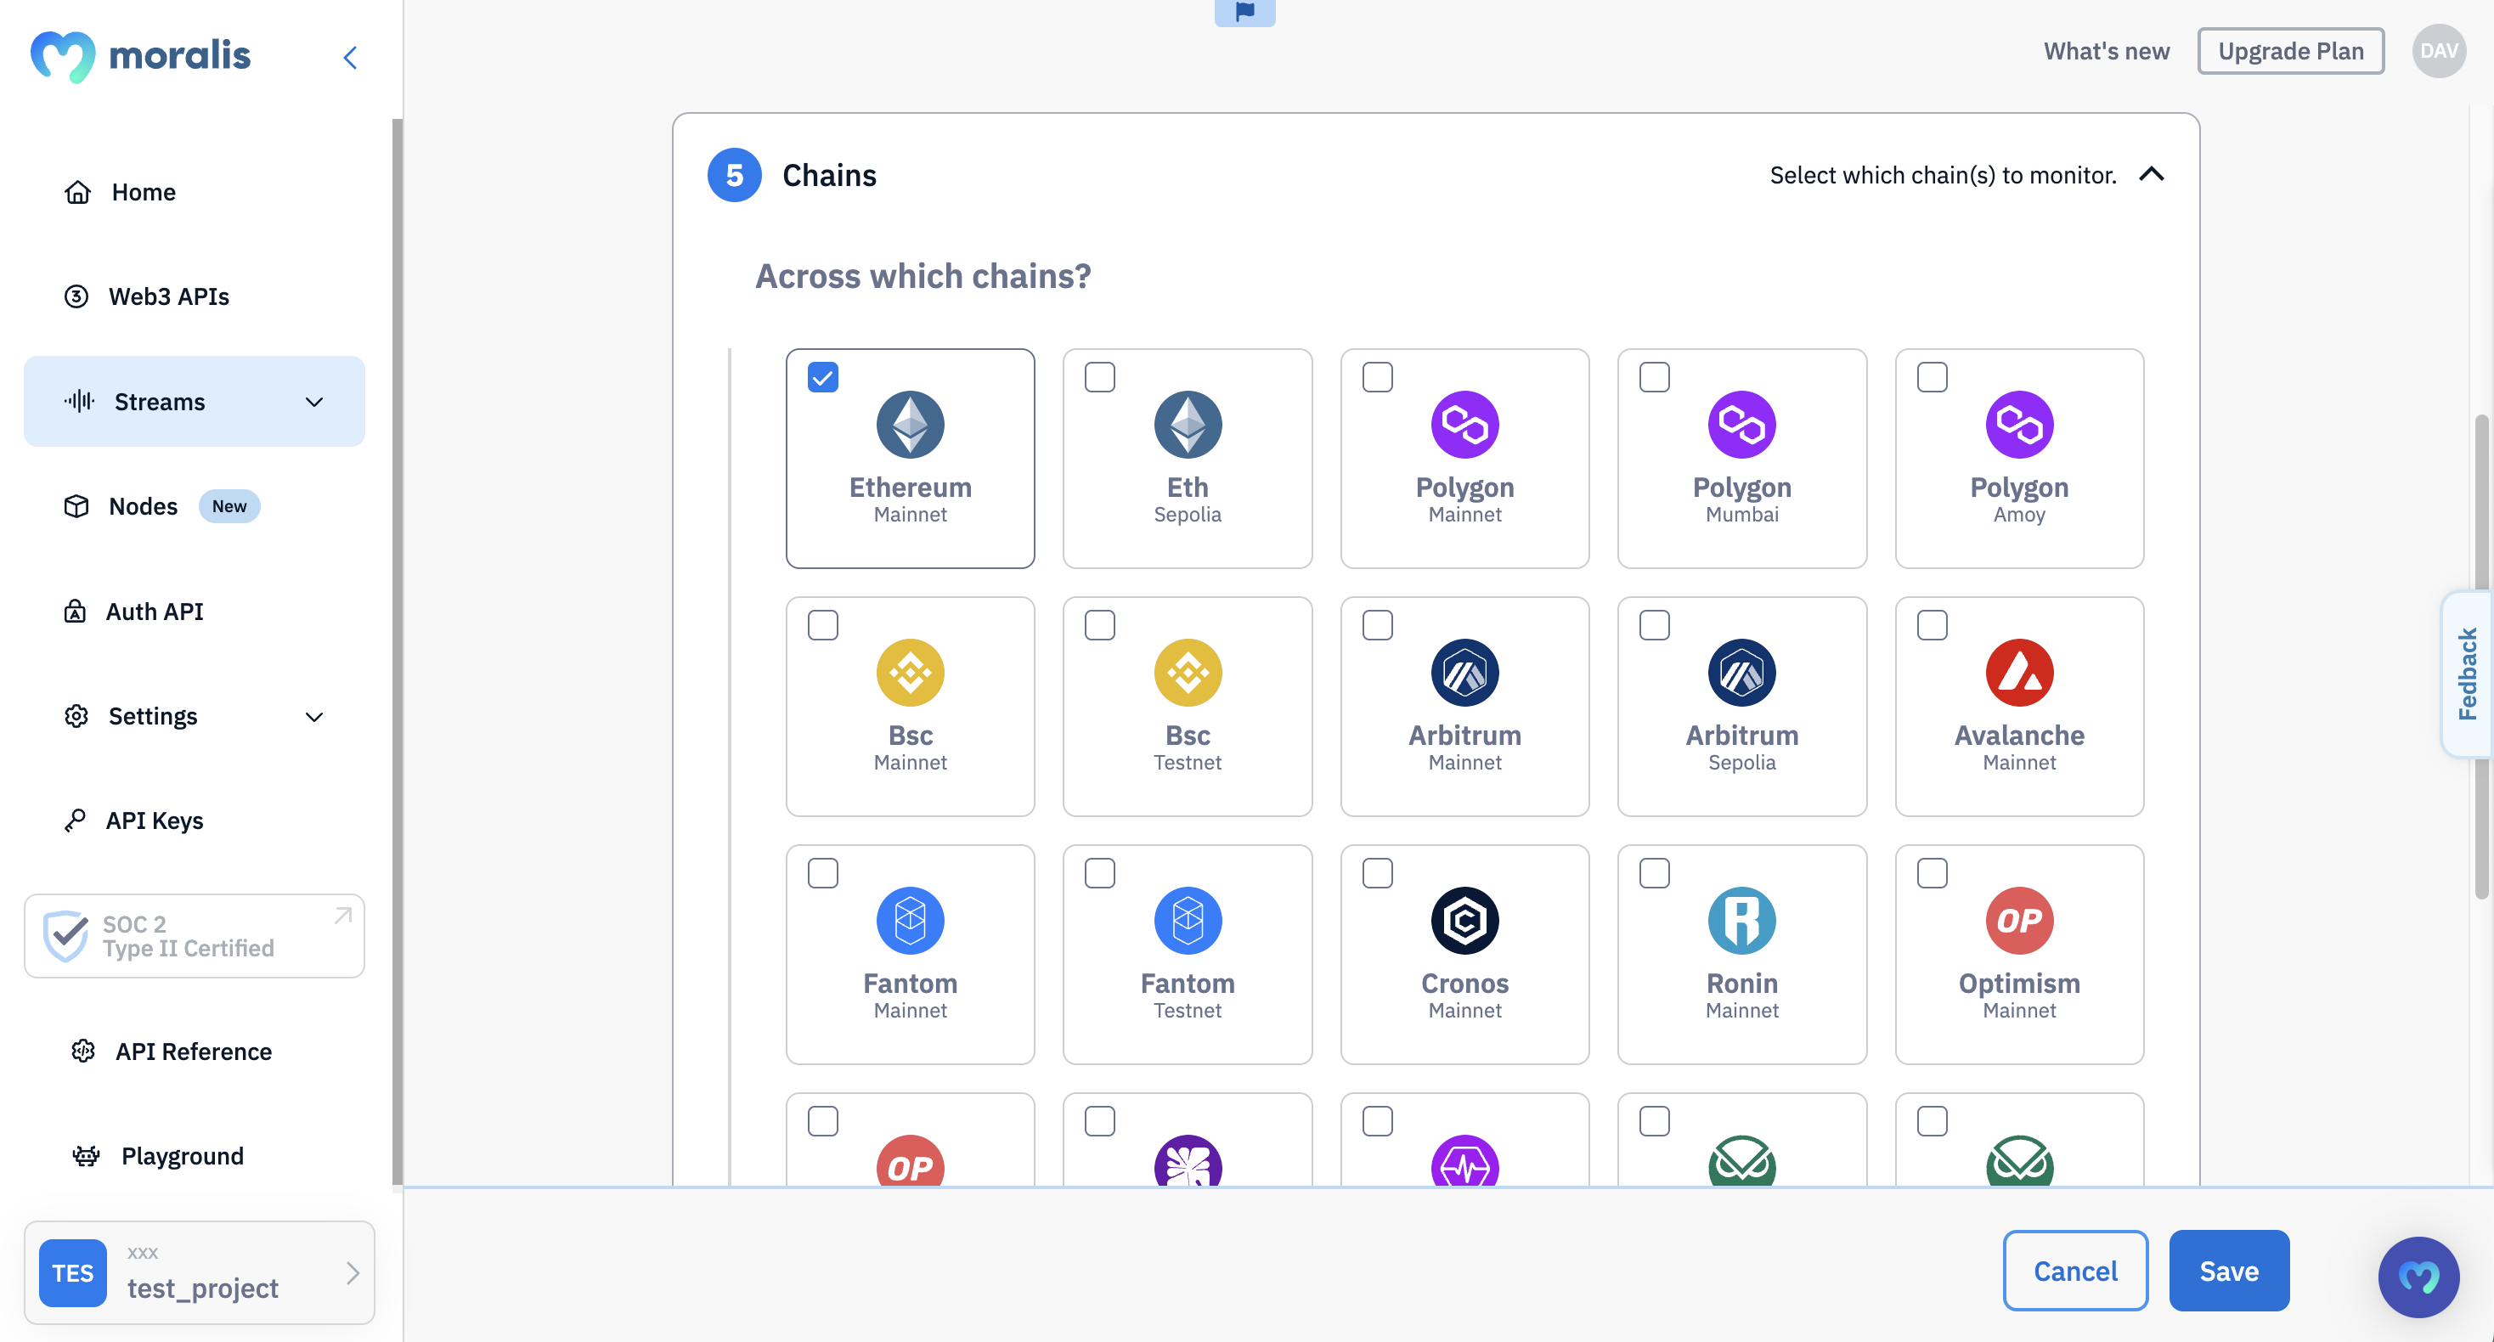Click the Optimism Mainnet logo
Image resolution: width=2494 pixels, height=1342 pixels.
point(2018,920)
